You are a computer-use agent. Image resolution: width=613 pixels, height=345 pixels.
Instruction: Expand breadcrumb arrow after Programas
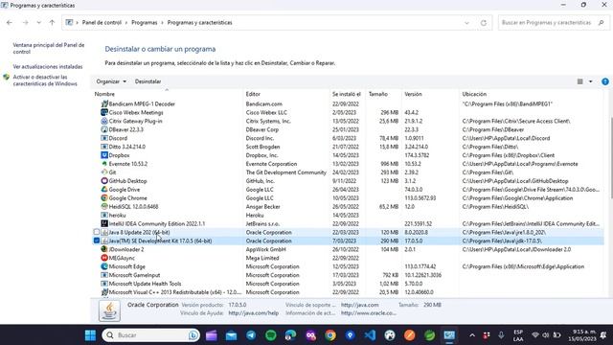tap(162, 23)
